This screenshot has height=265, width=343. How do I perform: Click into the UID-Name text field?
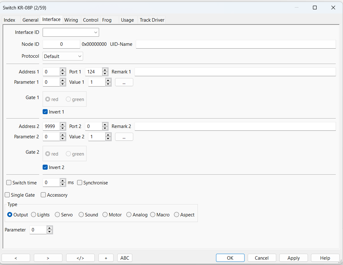pos(235,44)
